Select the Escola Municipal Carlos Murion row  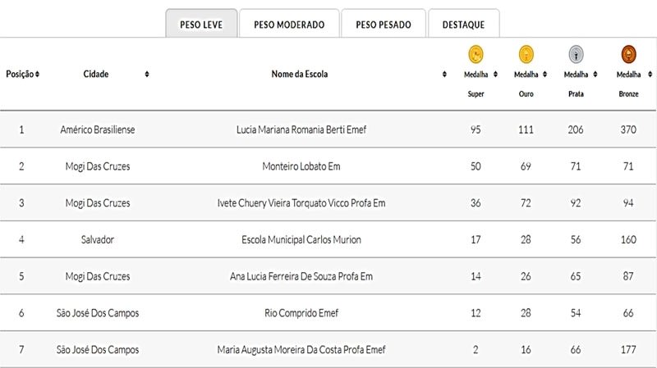[328, 239]
